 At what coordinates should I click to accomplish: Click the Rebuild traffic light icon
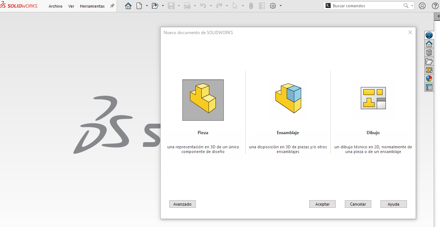pyautogui.click(x=251, y=6)
